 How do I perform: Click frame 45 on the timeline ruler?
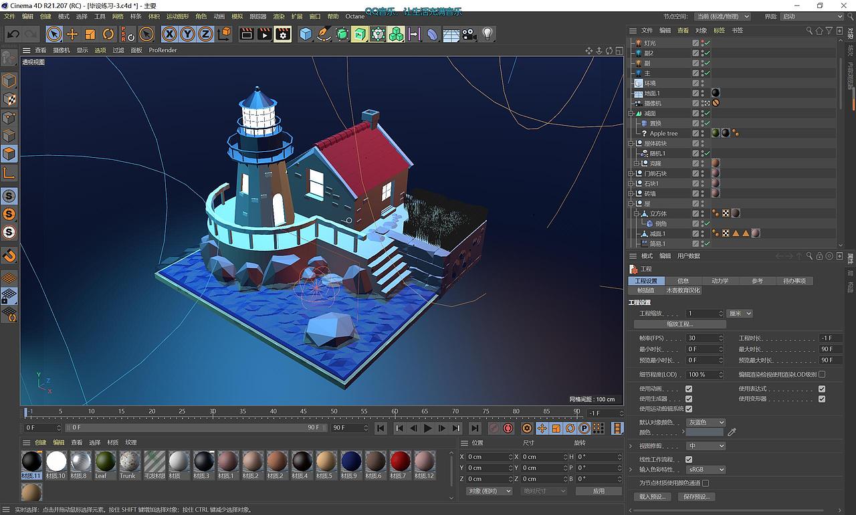click(304, 412)
